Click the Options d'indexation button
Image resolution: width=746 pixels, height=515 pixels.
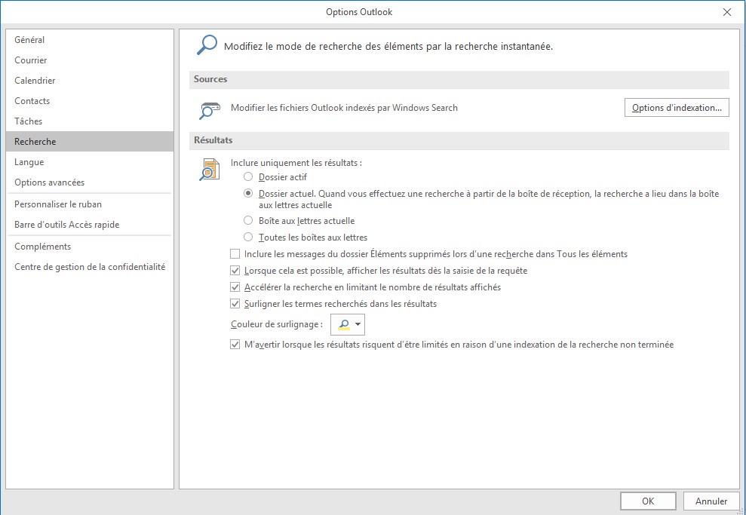(677, 108)
